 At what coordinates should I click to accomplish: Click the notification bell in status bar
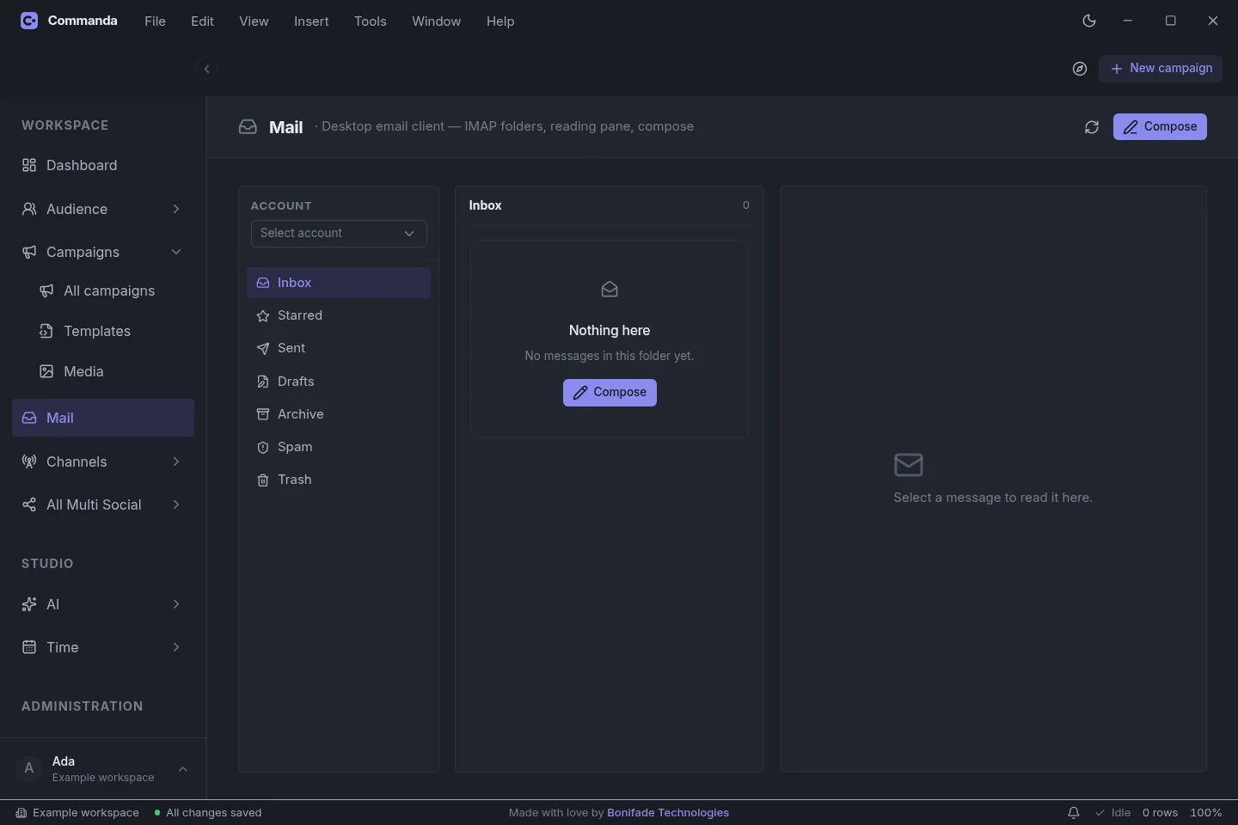[1074, 813]
